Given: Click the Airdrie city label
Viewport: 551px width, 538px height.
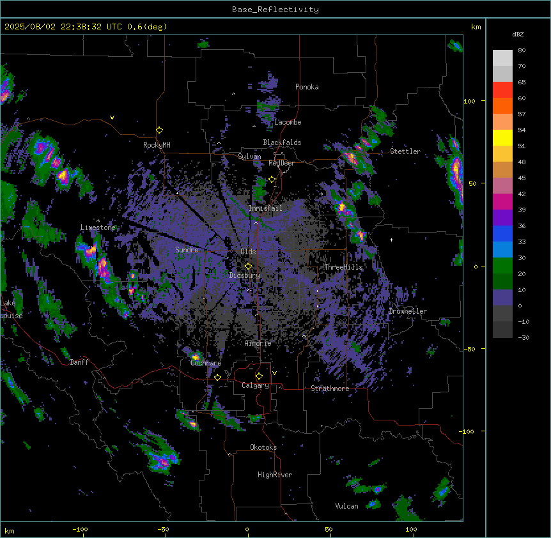Looking at the screenshot, I should (x=258, y=343).
